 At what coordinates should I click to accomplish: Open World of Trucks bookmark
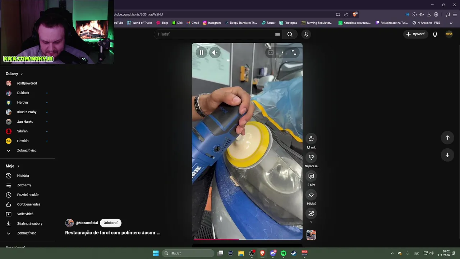pos(140,23)
